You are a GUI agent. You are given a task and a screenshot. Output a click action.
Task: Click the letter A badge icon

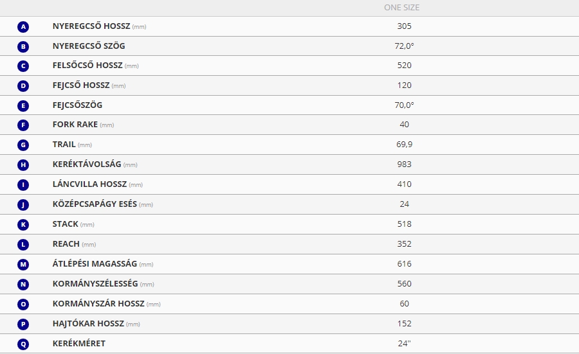tap(23, 26)
